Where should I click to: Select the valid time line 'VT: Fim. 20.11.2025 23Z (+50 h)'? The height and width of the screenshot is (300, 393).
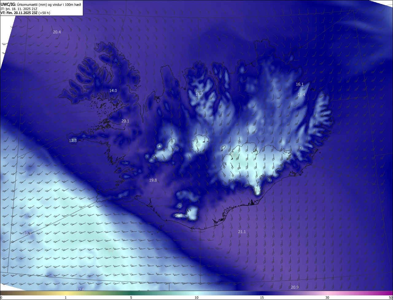[25, 13]
